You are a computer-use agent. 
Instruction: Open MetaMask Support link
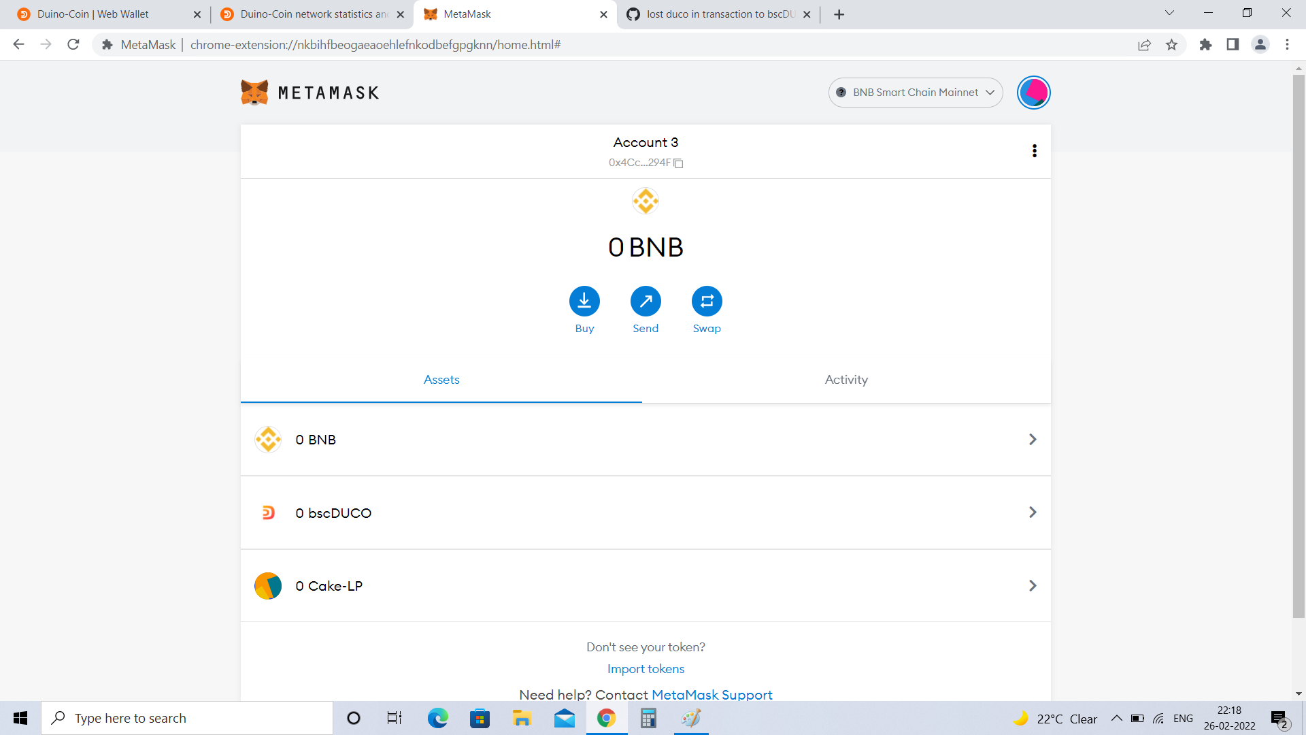(711, 694)
